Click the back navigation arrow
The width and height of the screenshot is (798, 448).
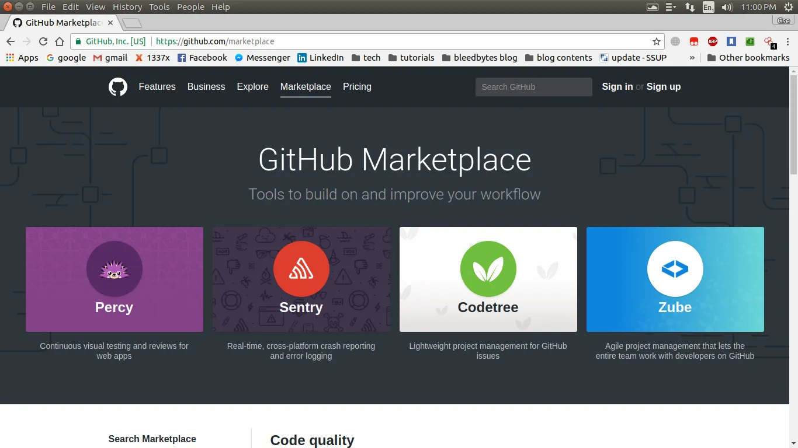click(x=11, y=41)
